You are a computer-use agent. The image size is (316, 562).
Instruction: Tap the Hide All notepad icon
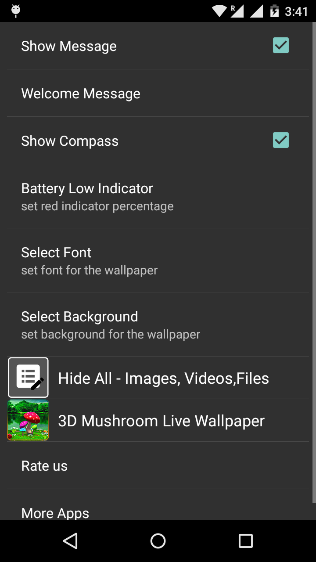coord(28,378)
